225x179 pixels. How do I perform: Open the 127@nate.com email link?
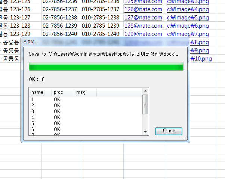143,17
